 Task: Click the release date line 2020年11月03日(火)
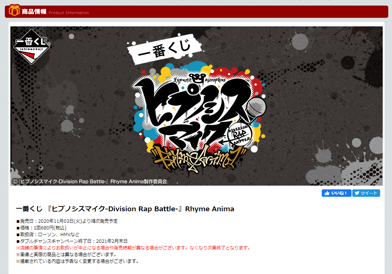pos(67,221)
